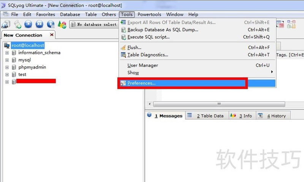The width and height of the screenshot is (304, 182).
Task: Choose Backup Database As SQL Dump
Action: coord(198,30)
